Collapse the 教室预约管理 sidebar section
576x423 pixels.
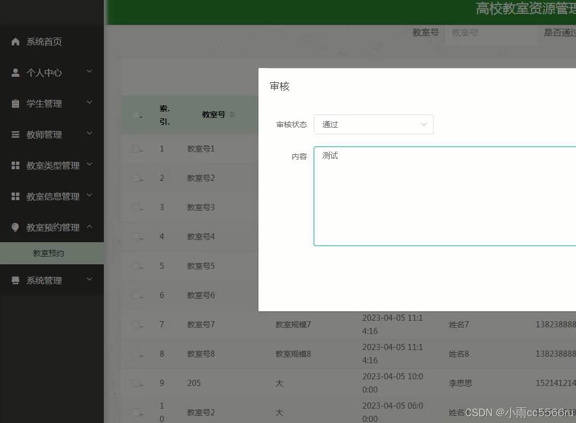pos(52,227)
